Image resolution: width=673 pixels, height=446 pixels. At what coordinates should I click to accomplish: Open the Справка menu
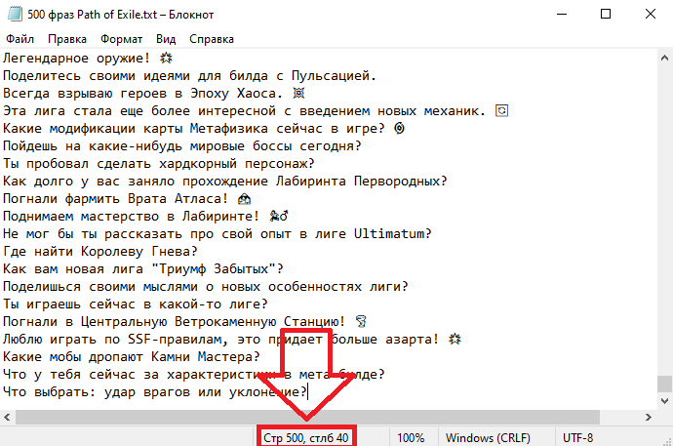212,39
